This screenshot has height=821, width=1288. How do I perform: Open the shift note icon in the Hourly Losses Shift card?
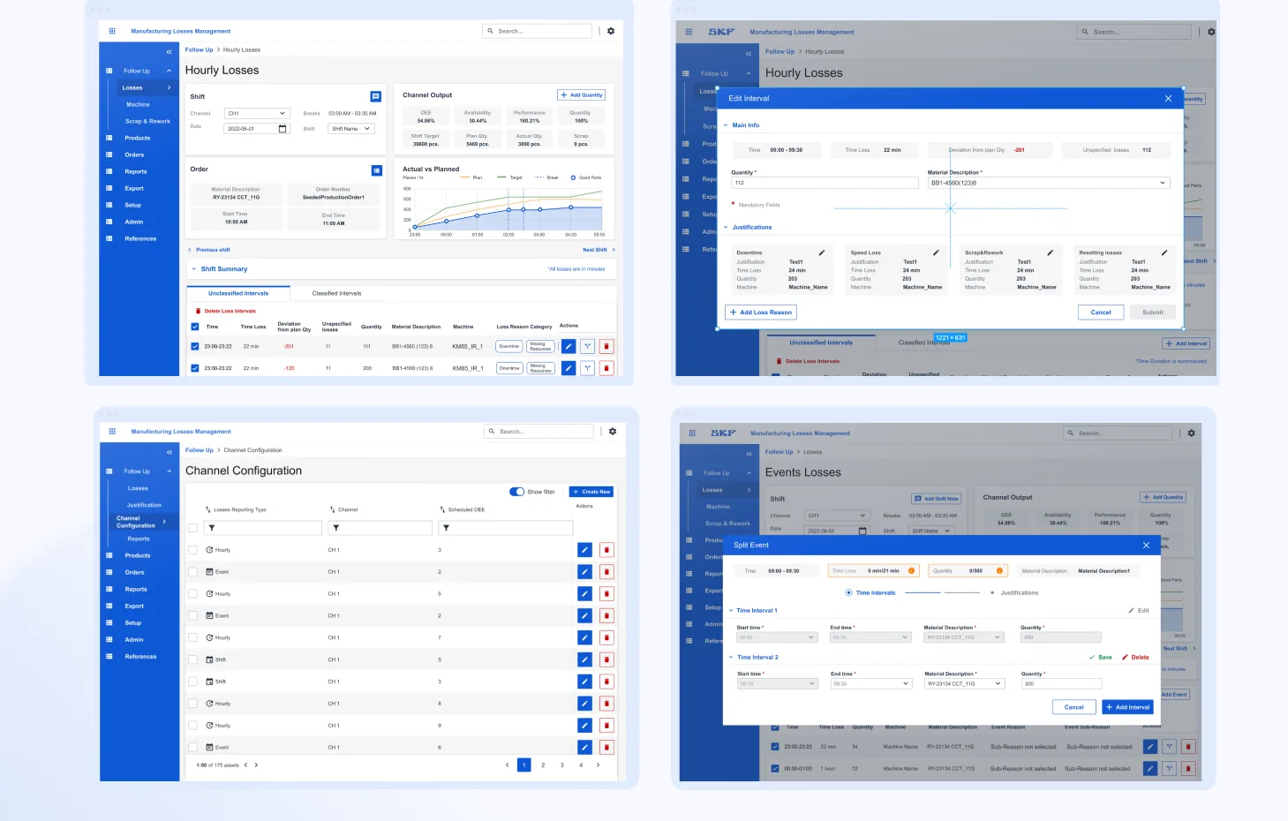tap(375, 96)
